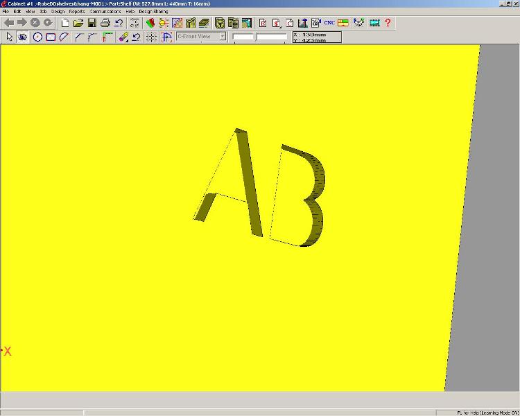Image resolution: width=520 pixels, height=416 pixels.
Task: Open the Design Sharing menu
Action: [153, 11]
